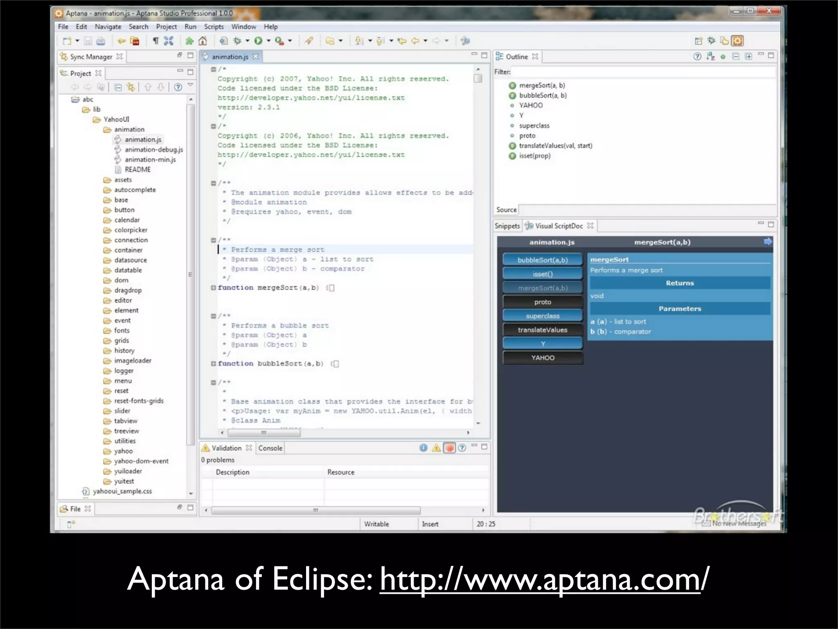Collapse the first copyright comment block
This screenshot has width=838, height=629.
pos(213,69)
